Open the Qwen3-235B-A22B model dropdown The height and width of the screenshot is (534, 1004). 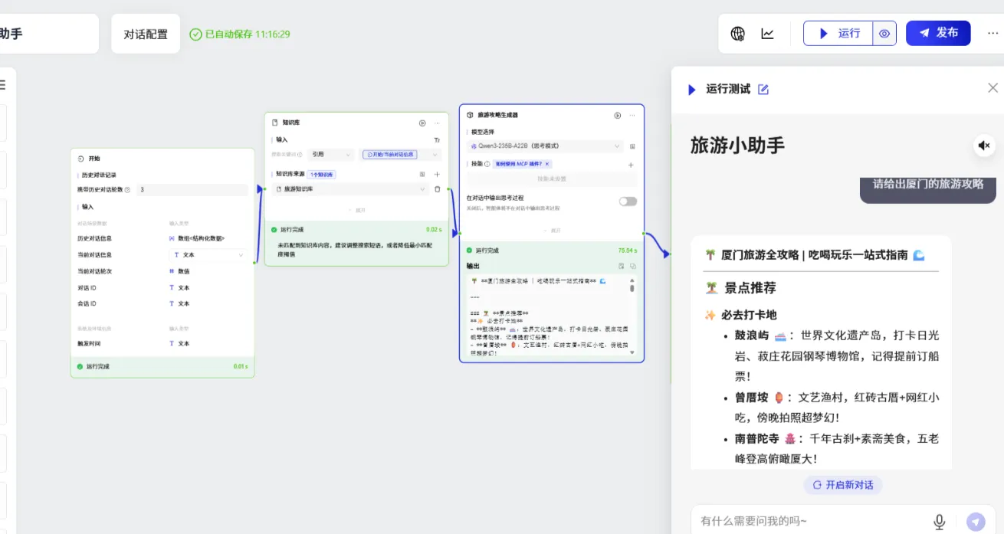click(546, 146)
